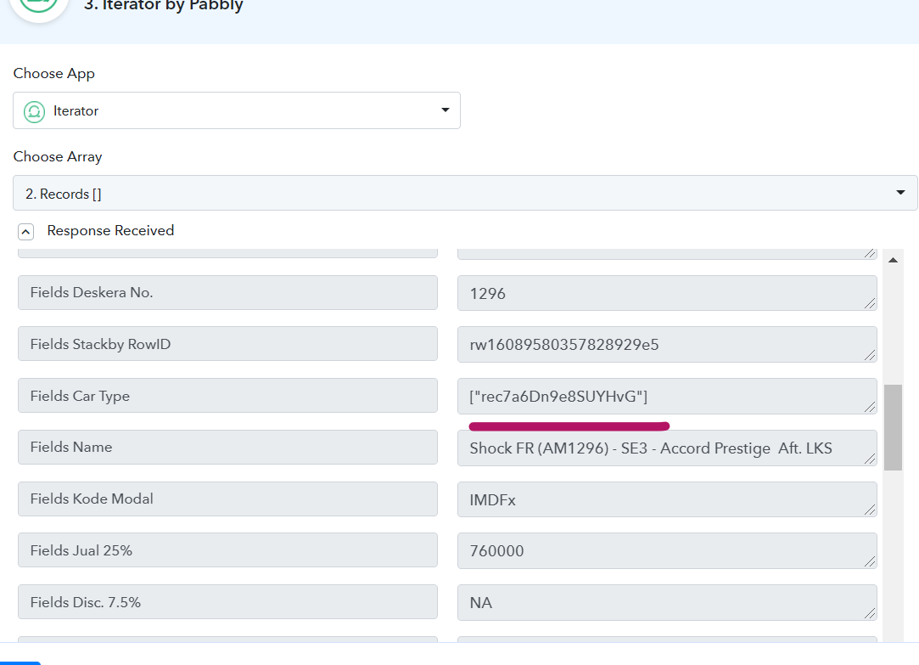Click the Fields Name label box
Image resolution: width=919 pixels, height=665 pixels.
[227, 448]
